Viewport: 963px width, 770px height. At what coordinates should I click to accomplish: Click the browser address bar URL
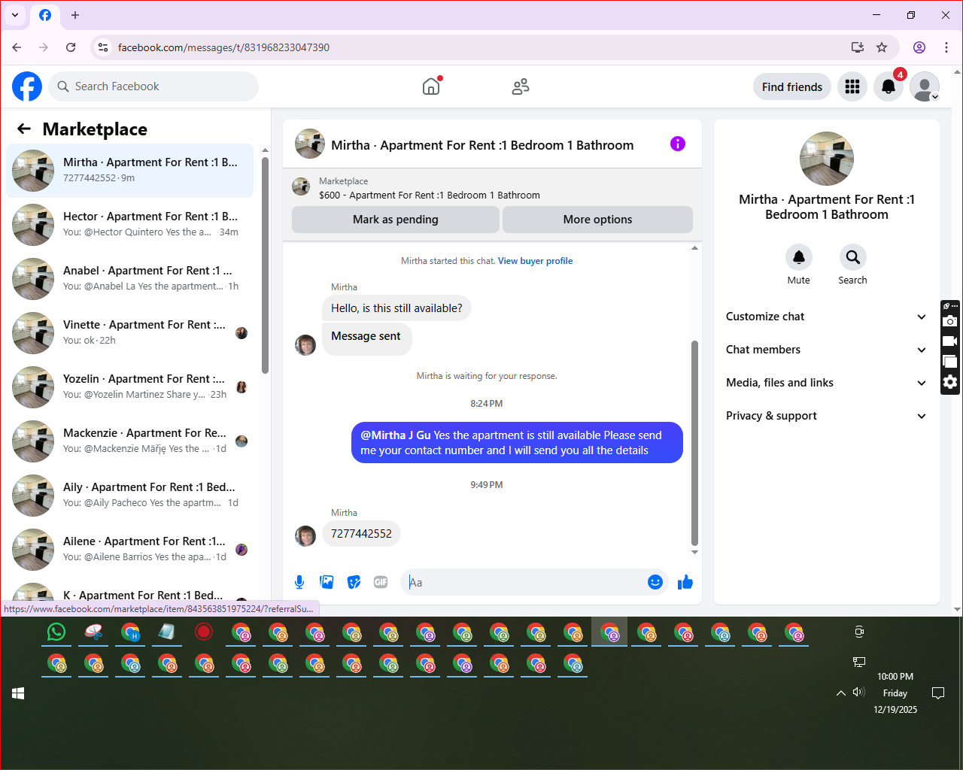[x=223, y=47]
